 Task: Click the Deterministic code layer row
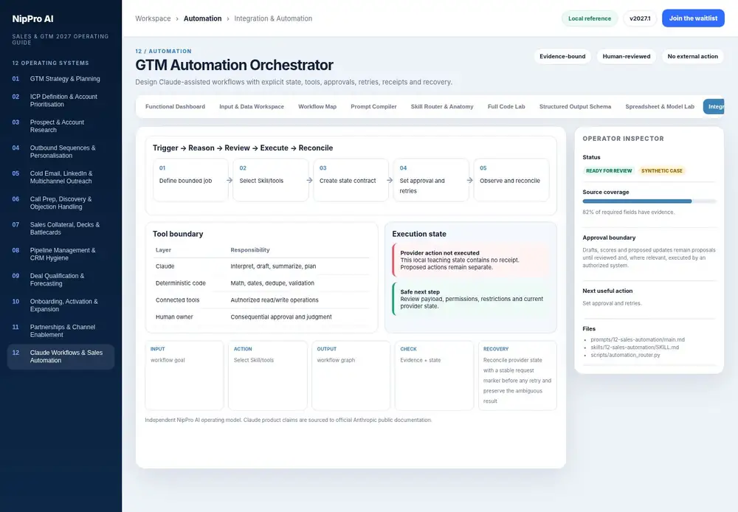click(262, 283)
